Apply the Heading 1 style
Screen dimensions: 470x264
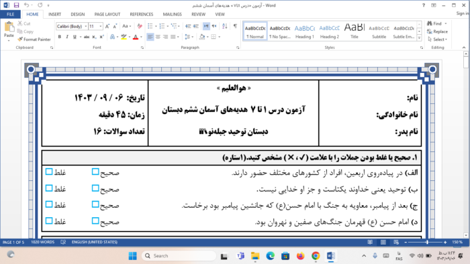305,31
